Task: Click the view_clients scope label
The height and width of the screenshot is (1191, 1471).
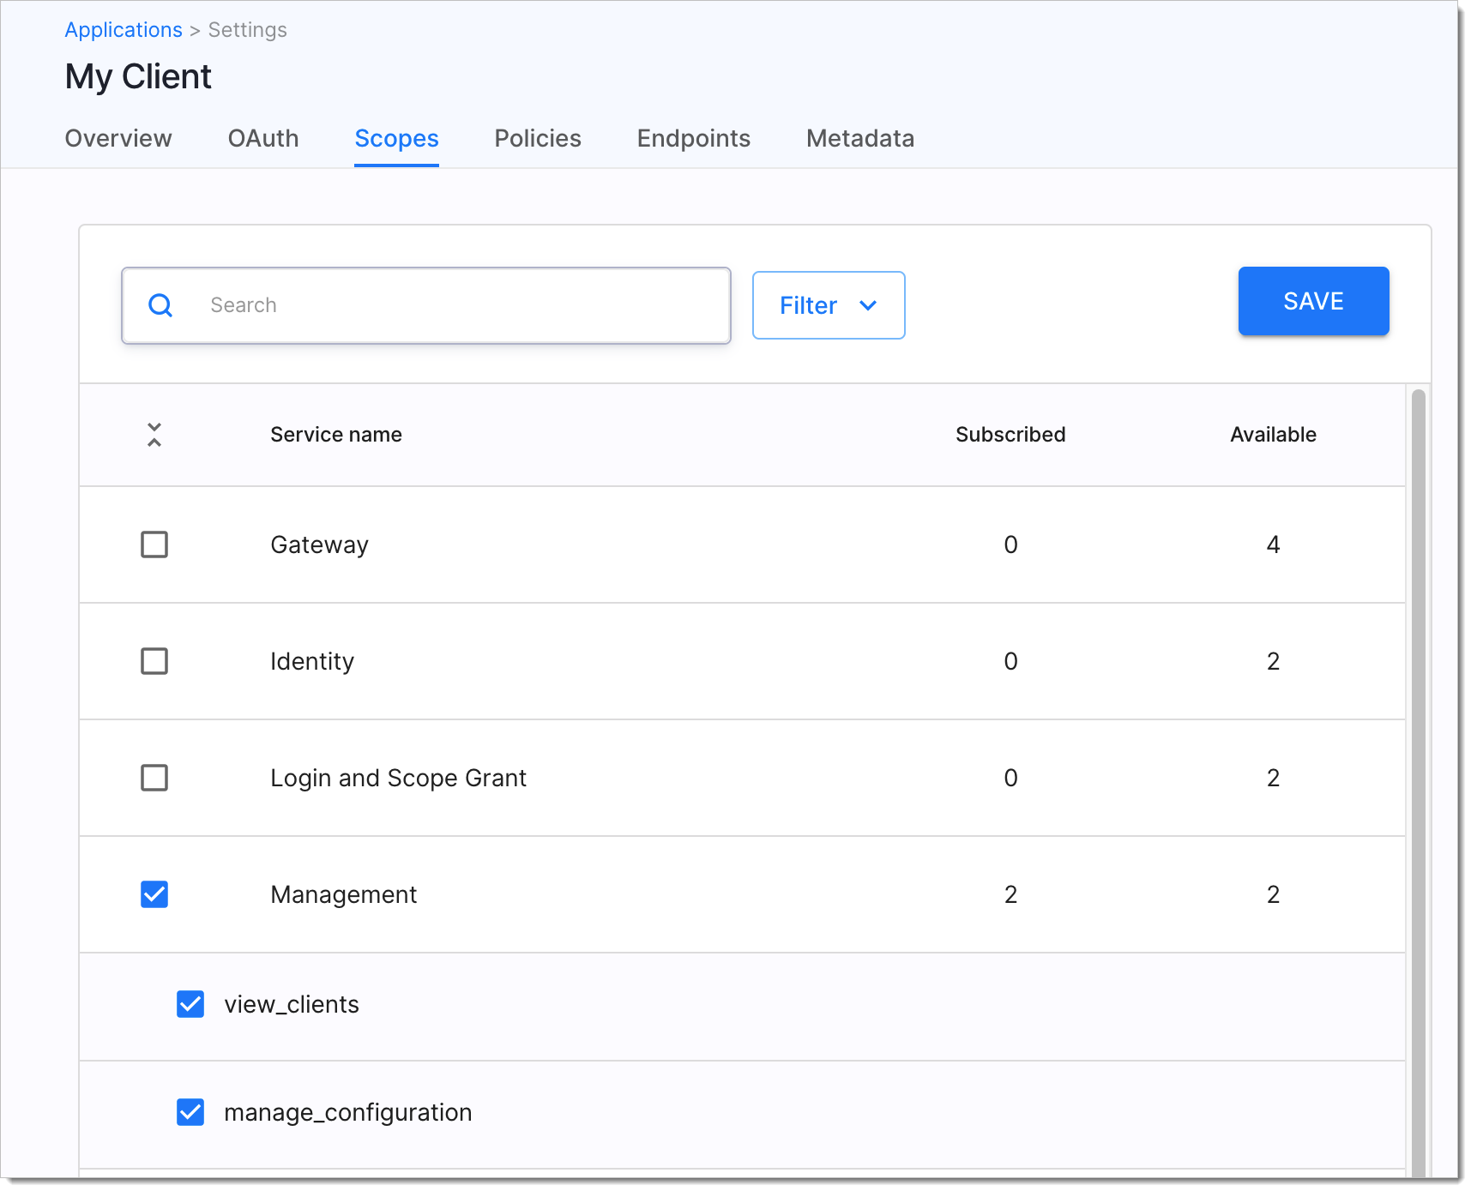Action: 292,1004
